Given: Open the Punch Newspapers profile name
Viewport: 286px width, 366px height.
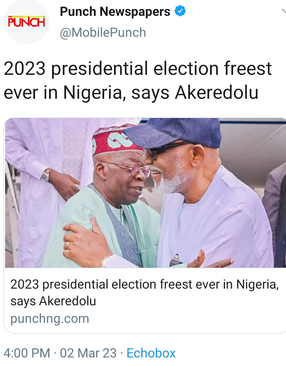Looking at the screenshot, I should click(115, 12).
